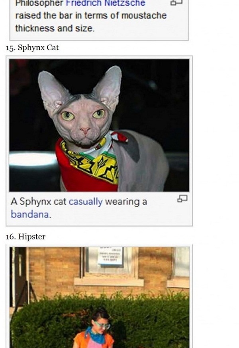The height and width of the screenshot is (348, 239).
Task: Open the Friedrich Nietzsche link
Action: 106,3
